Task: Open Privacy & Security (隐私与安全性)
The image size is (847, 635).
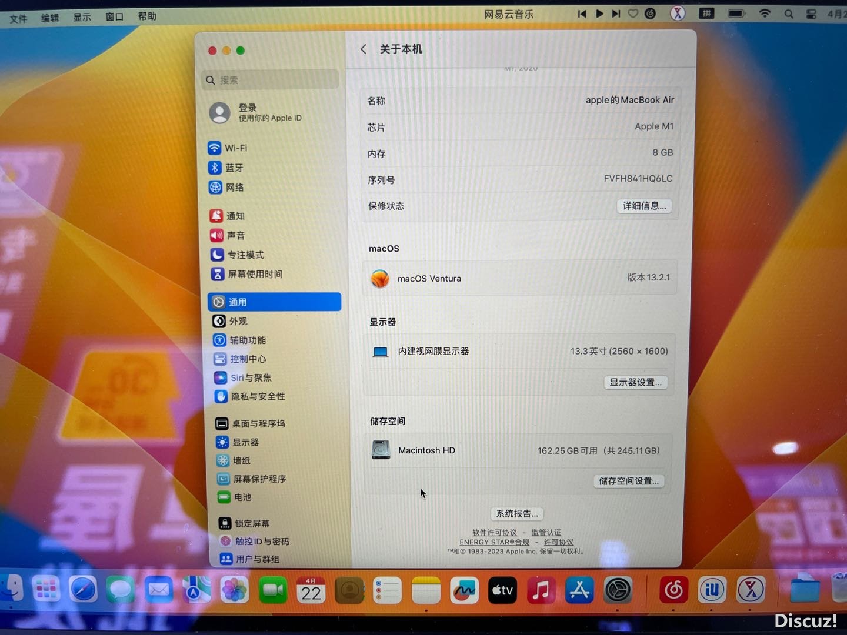Action: (x=250, y=396)
